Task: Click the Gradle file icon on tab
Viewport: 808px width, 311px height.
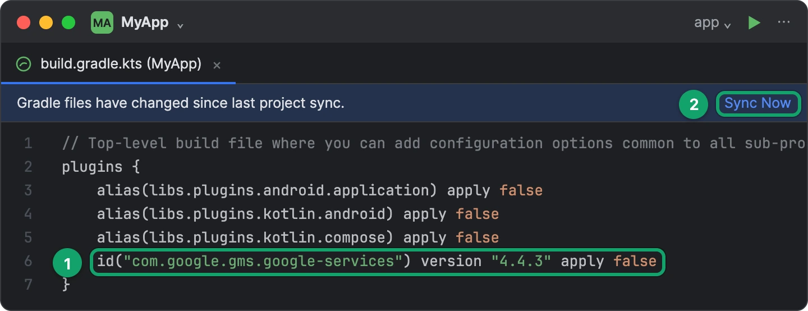Action: pyautogui.click(x=24, y=65)
